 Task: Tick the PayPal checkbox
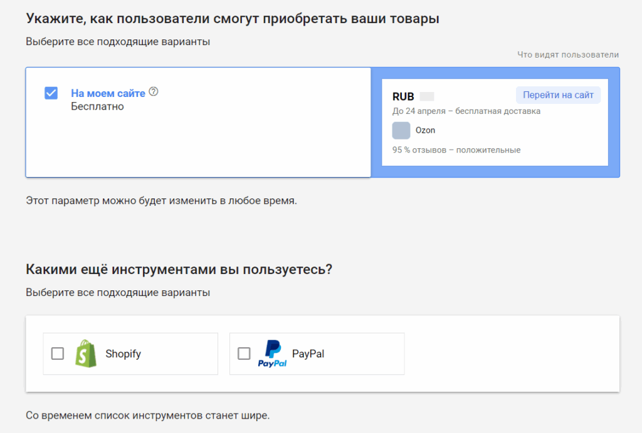pyautogui.click(x=244, y=354)
